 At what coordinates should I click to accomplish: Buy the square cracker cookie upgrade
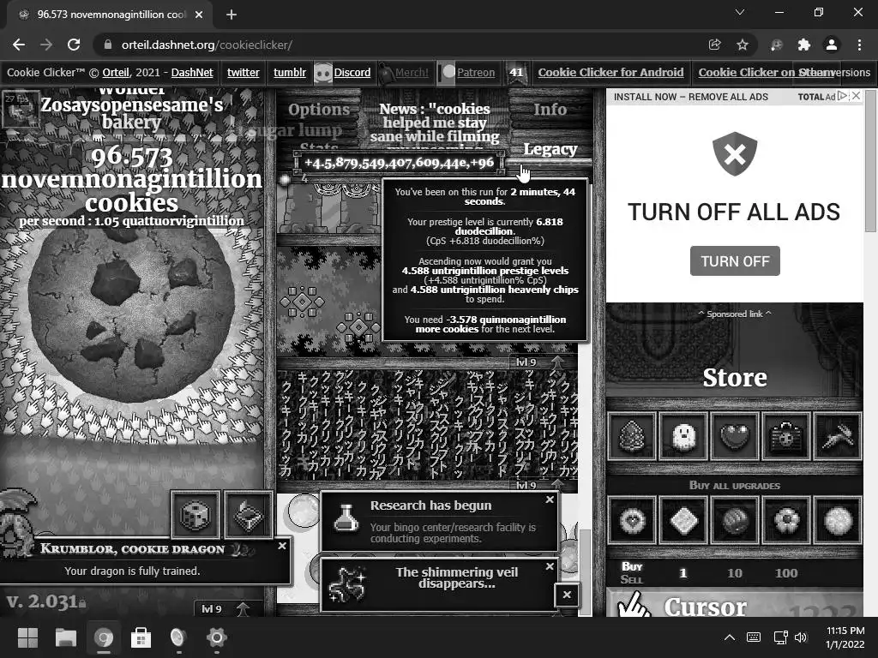coord(683,520)
